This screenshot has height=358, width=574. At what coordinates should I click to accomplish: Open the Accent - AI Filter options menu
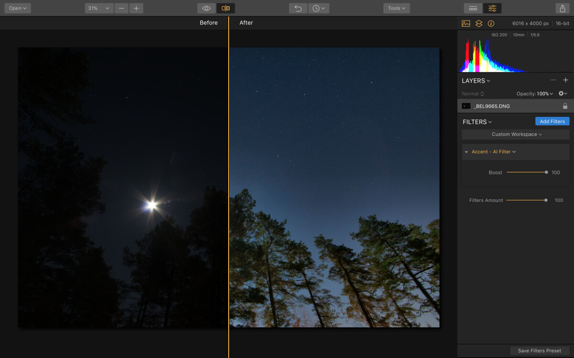pyautogui.click(x=494, y=152)
